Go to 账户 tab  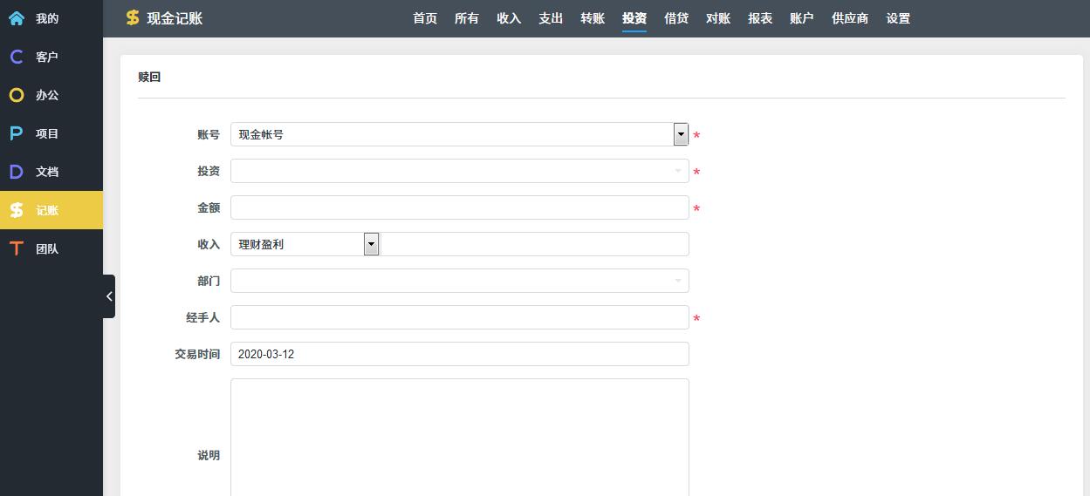(802, 18)
